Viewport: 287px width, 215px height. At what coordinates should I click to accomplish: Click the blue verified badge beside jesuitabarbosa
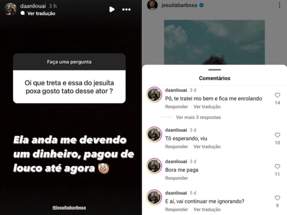(201, 5)
